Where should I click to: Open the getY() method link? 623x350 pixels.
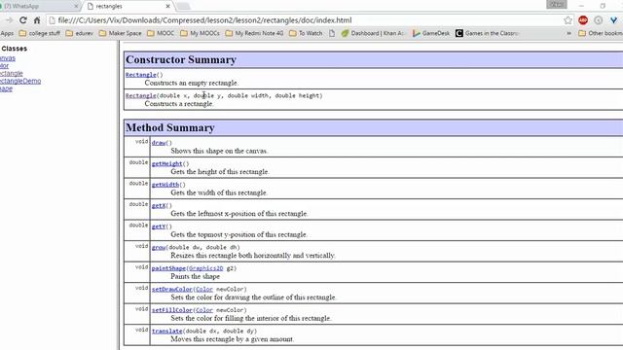pyautogui.click(x=159, y=227)
